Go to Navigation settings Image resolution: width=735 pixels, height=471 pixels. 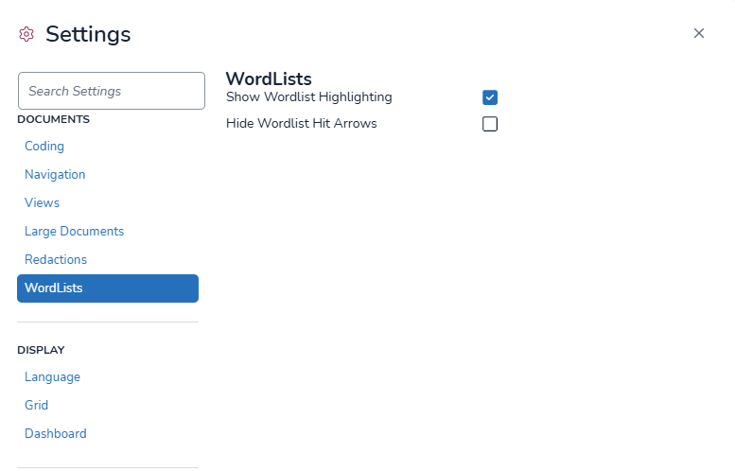tap(55, 175)
